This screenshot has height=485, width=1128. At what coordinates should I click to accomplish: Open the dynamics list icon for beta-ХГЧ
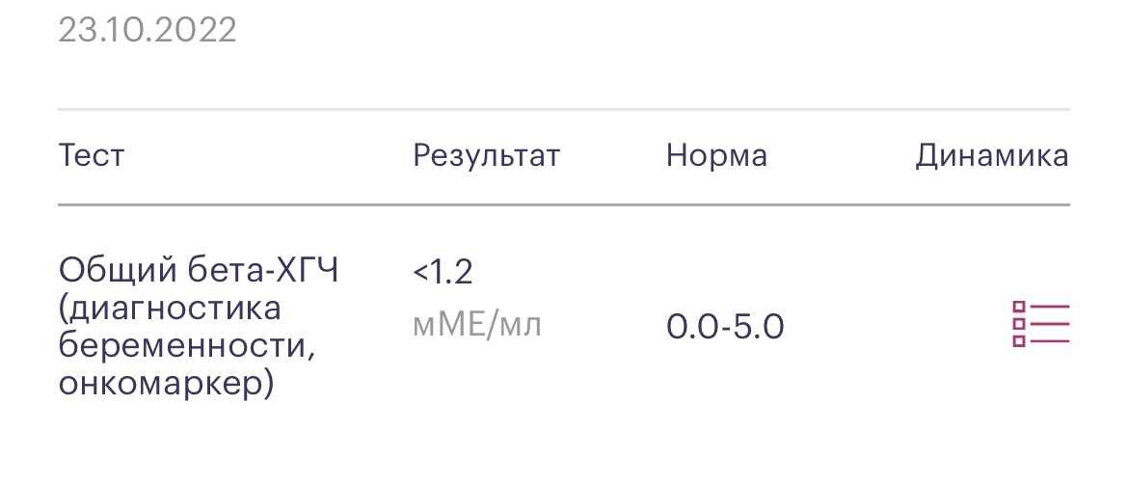1040,324
